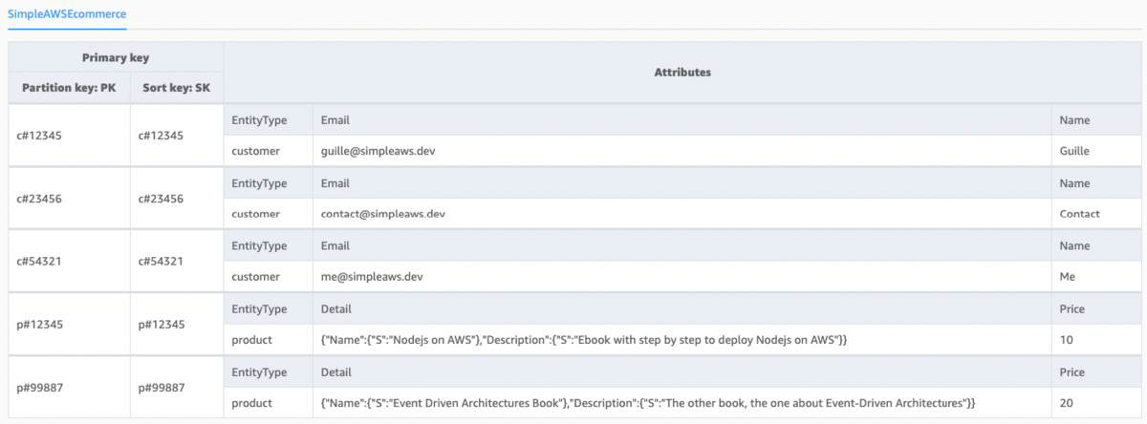Select the Nodejs on AWS detail JSON
Screen dimensions: 1147x424
(584, 340)
